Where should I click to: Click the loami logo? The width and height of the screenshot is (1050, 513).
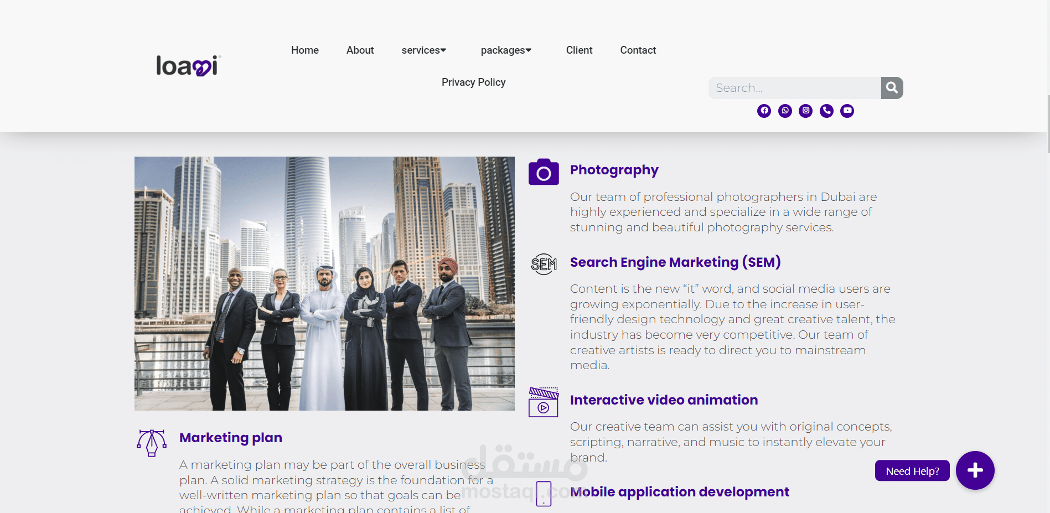point(189,66)
